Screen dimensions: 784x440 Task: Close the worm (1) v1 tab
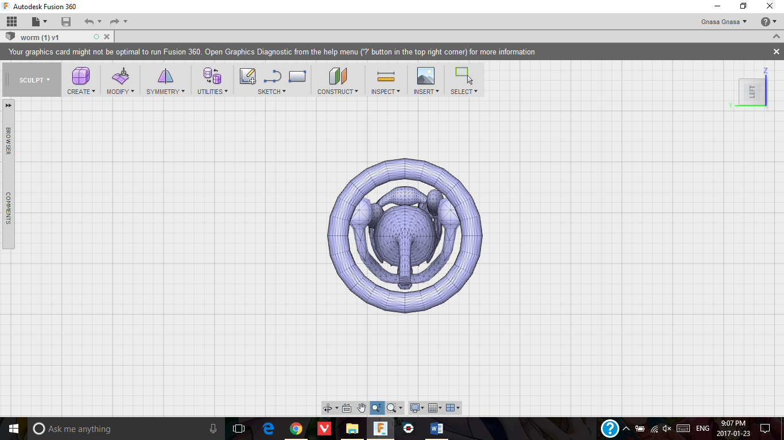click(x=106, y=37)
